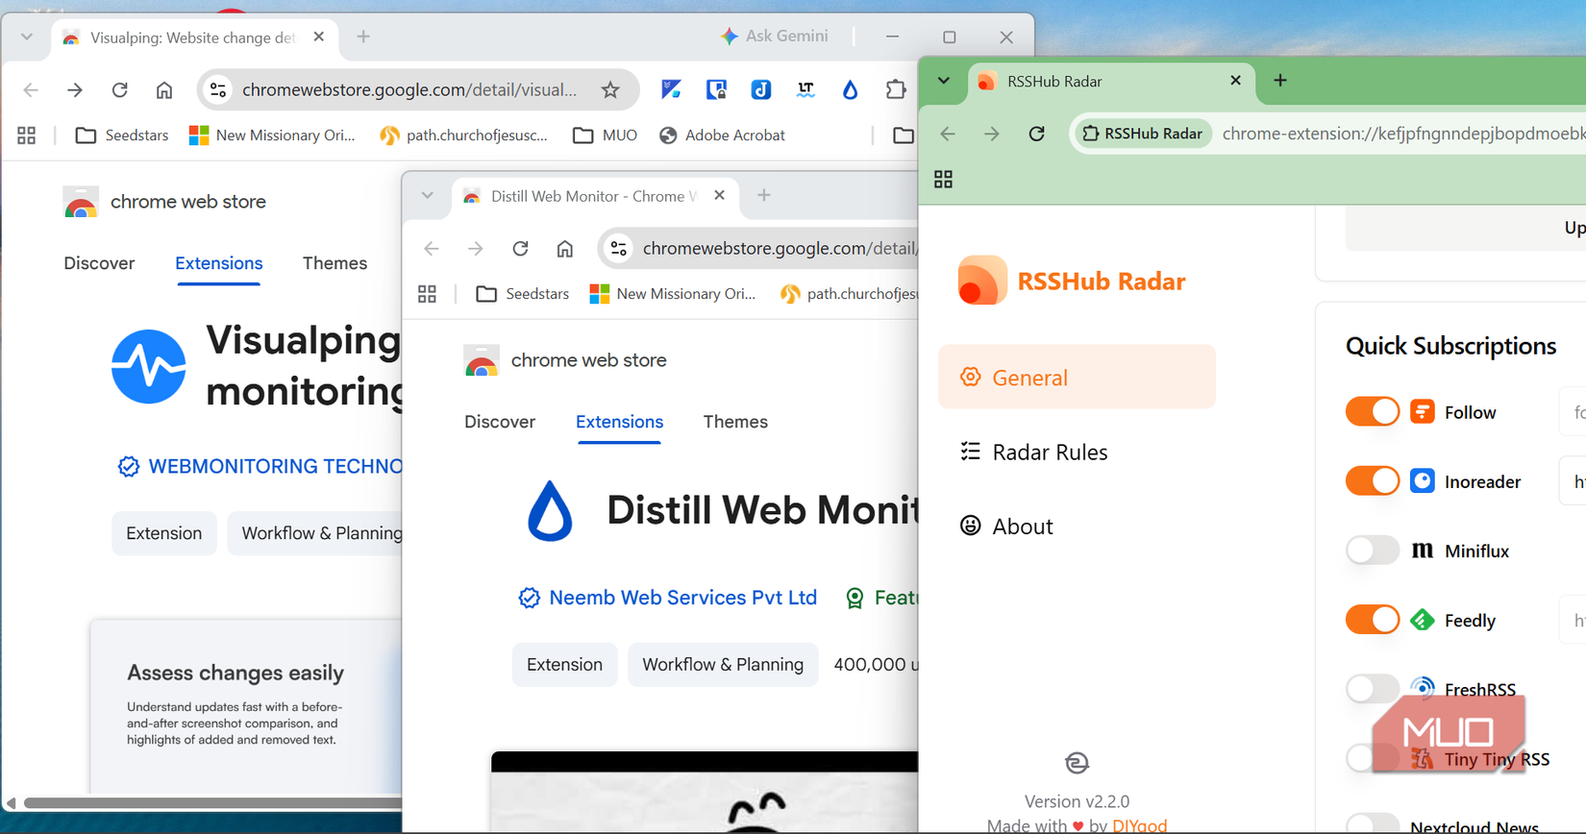Reload the RSSHub Radar page
This screenshot has width=1586, height=834.
(1036, 134)
